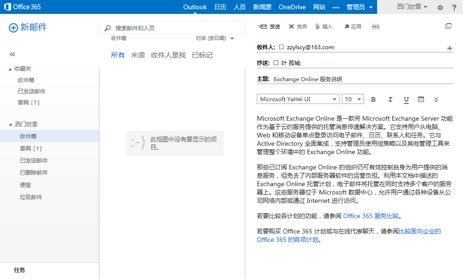Collapse the 收藏夹 favorites folder group
This screenshot has width=463, height=279.
(11, 69)
